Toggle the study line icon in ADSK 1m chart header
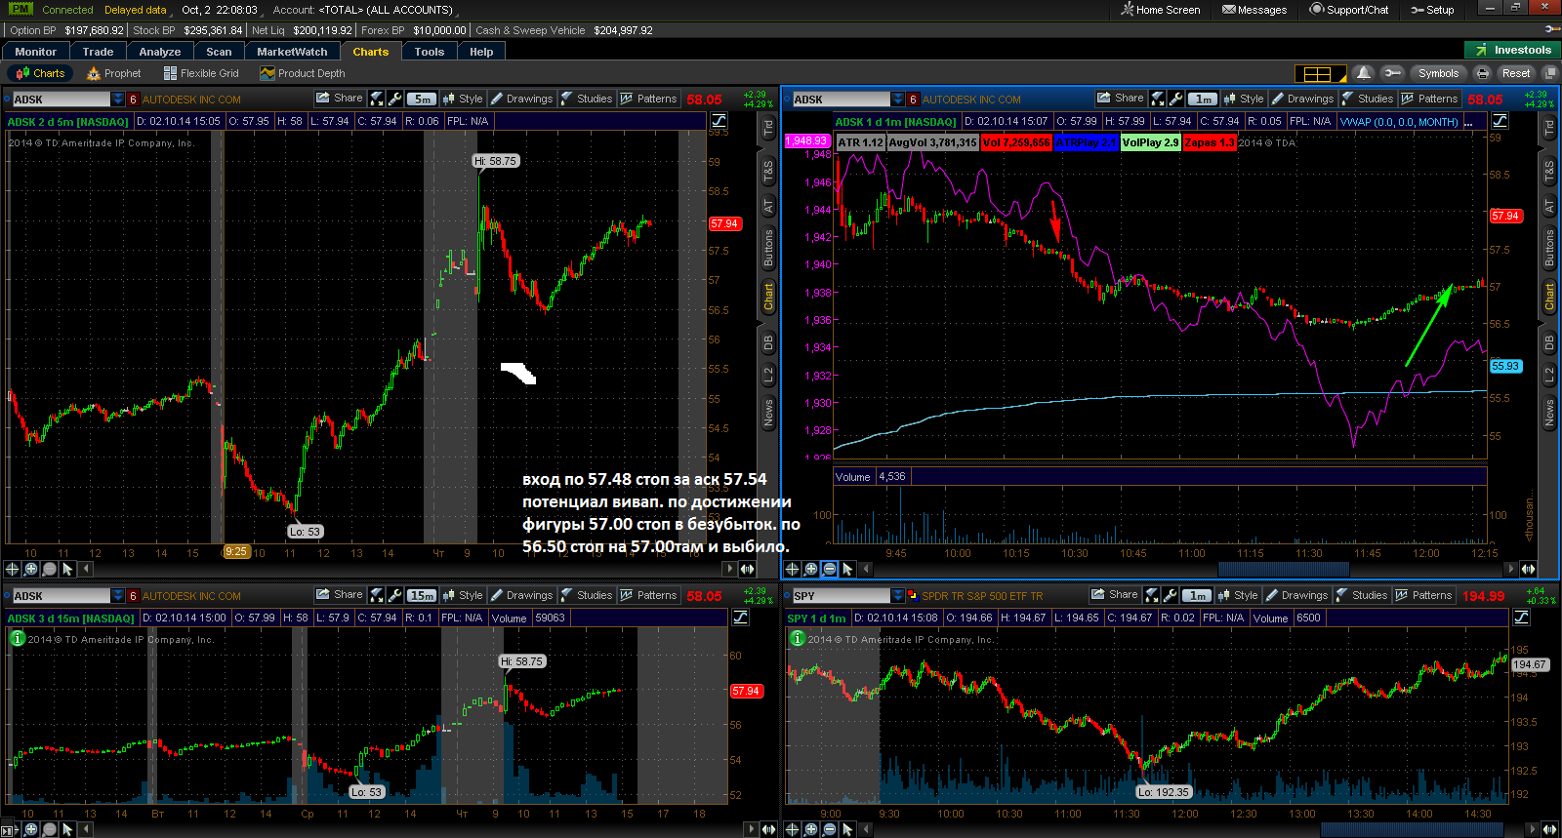The image size is (1562, 838). point(1500,121)
